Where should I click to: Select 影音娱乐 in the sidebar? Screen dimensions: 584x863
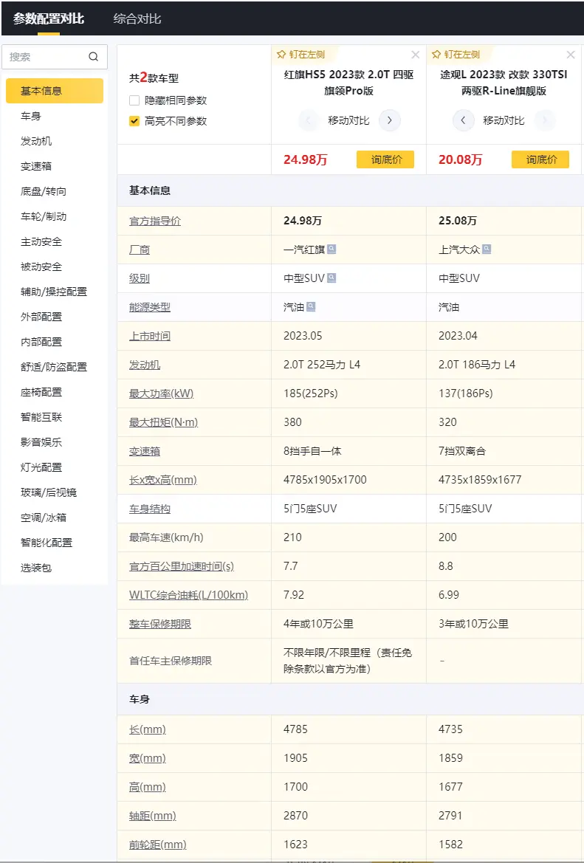pyautogui.click(x=41, y=442)
